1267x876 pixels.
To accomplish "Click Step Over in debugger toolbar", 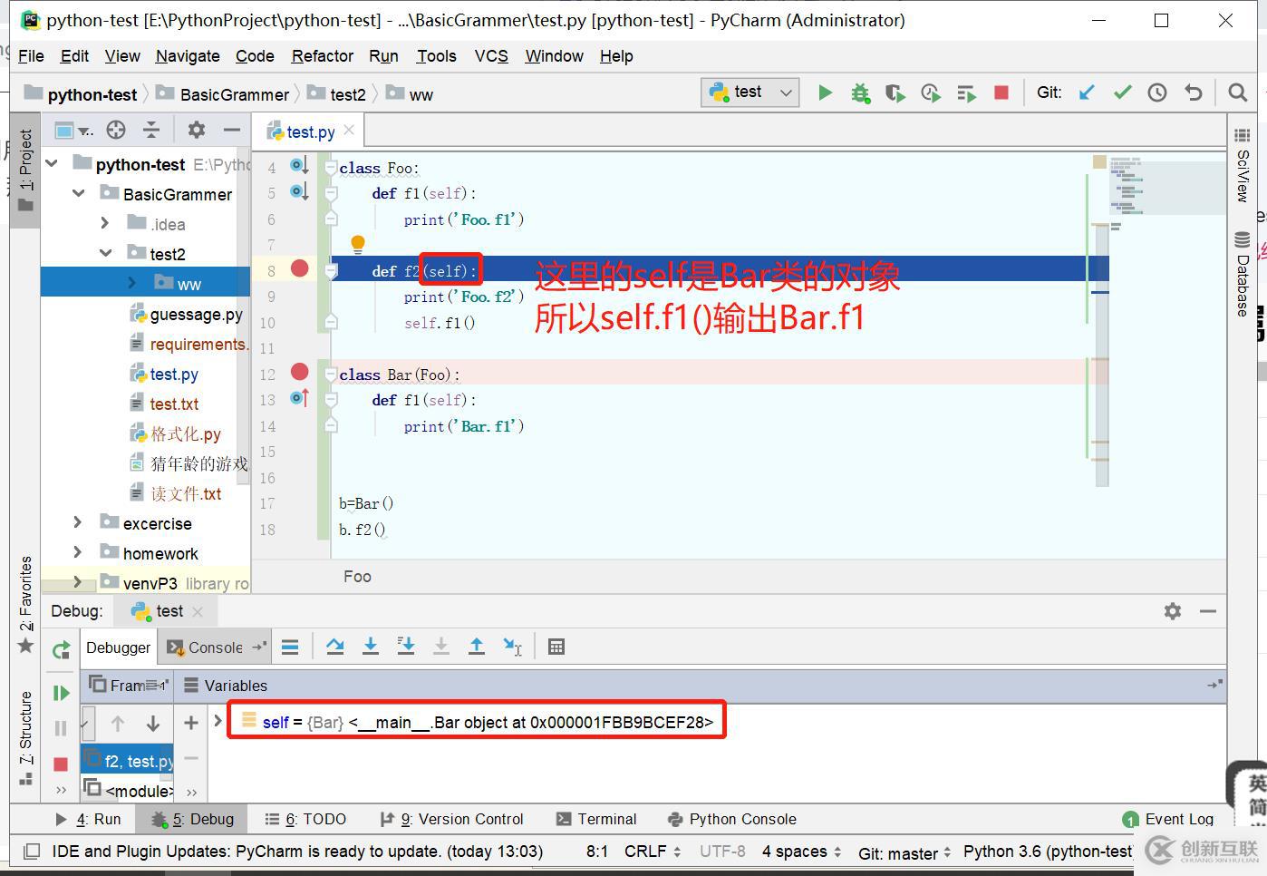I will click(335, 647).
